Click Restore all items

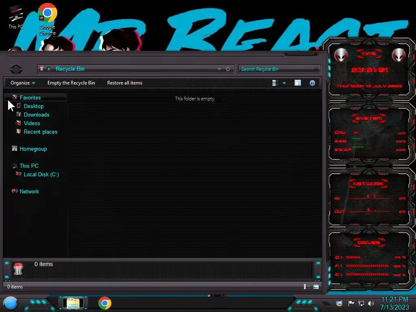click(x=125, y=83)
